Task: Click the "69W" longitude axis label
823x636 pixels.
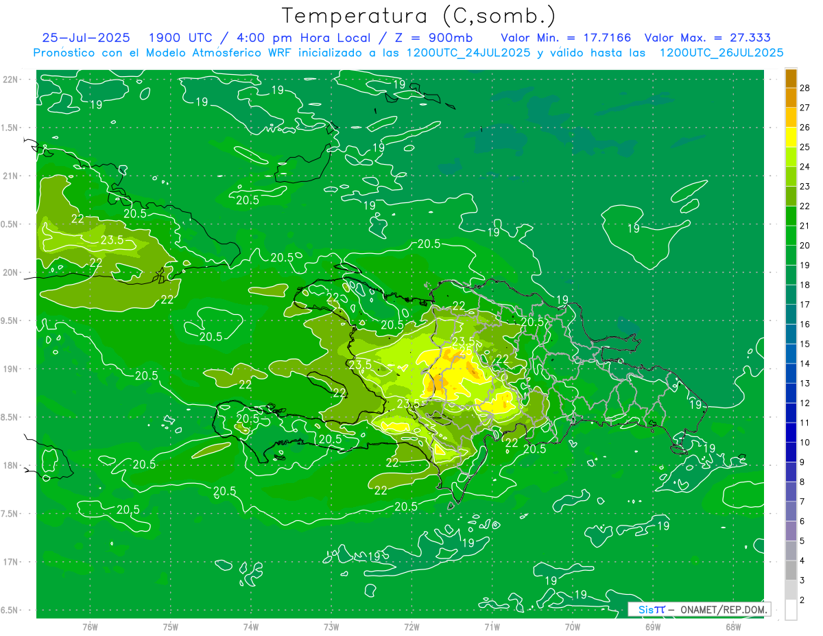Action: point(653,627)
